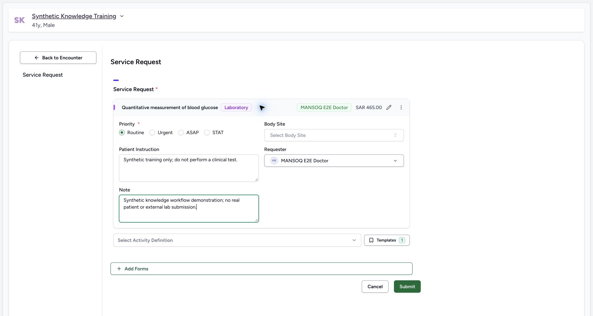This screenshot has width=593, height=316.
Task: Click the SAR 465.00 price
Action: (x=369, y=107)
